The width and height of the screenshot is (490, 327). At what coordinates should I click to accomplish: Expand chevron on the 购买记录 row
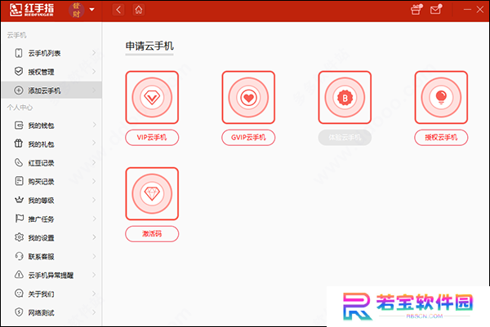pos(94,181)
